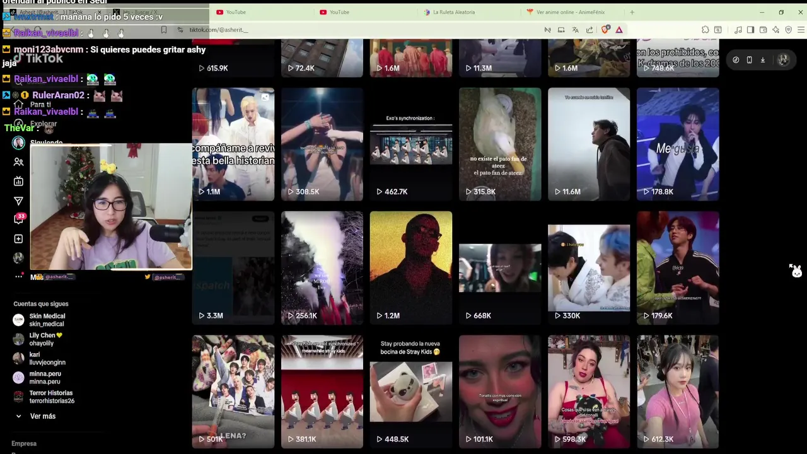
Task: Open the inbox icon with 33 badge
Action: click(x=18, y=219)
